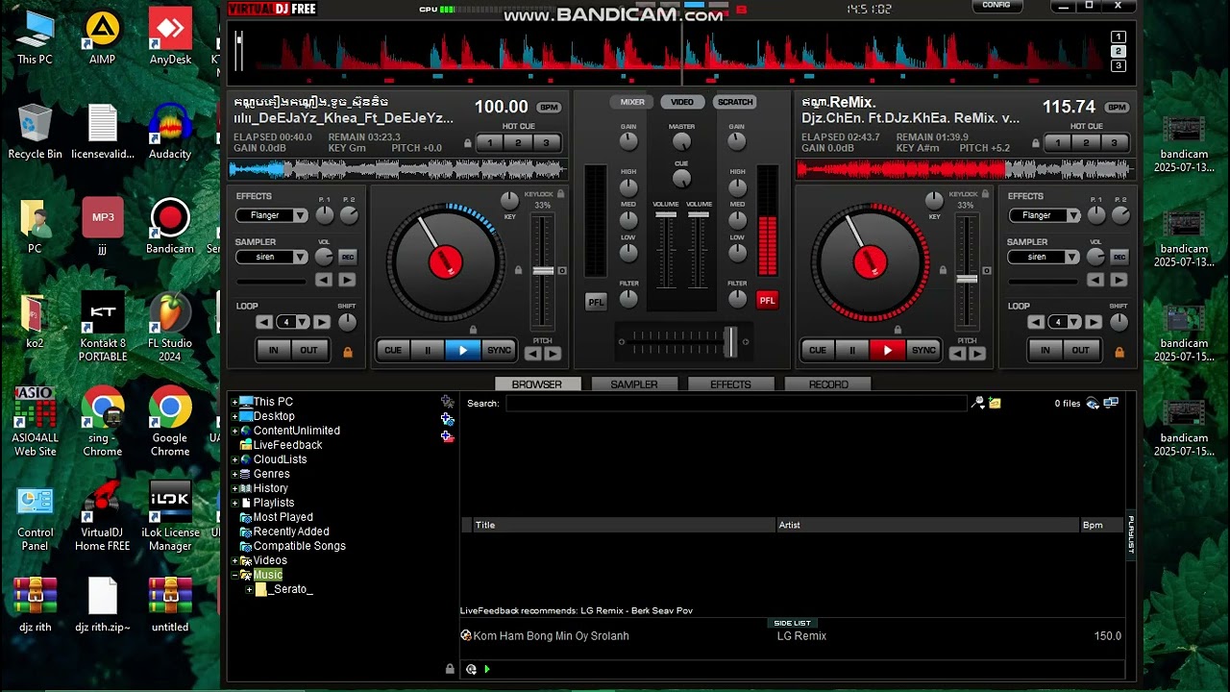Toggle left sampler REC button

click(348, 257)
